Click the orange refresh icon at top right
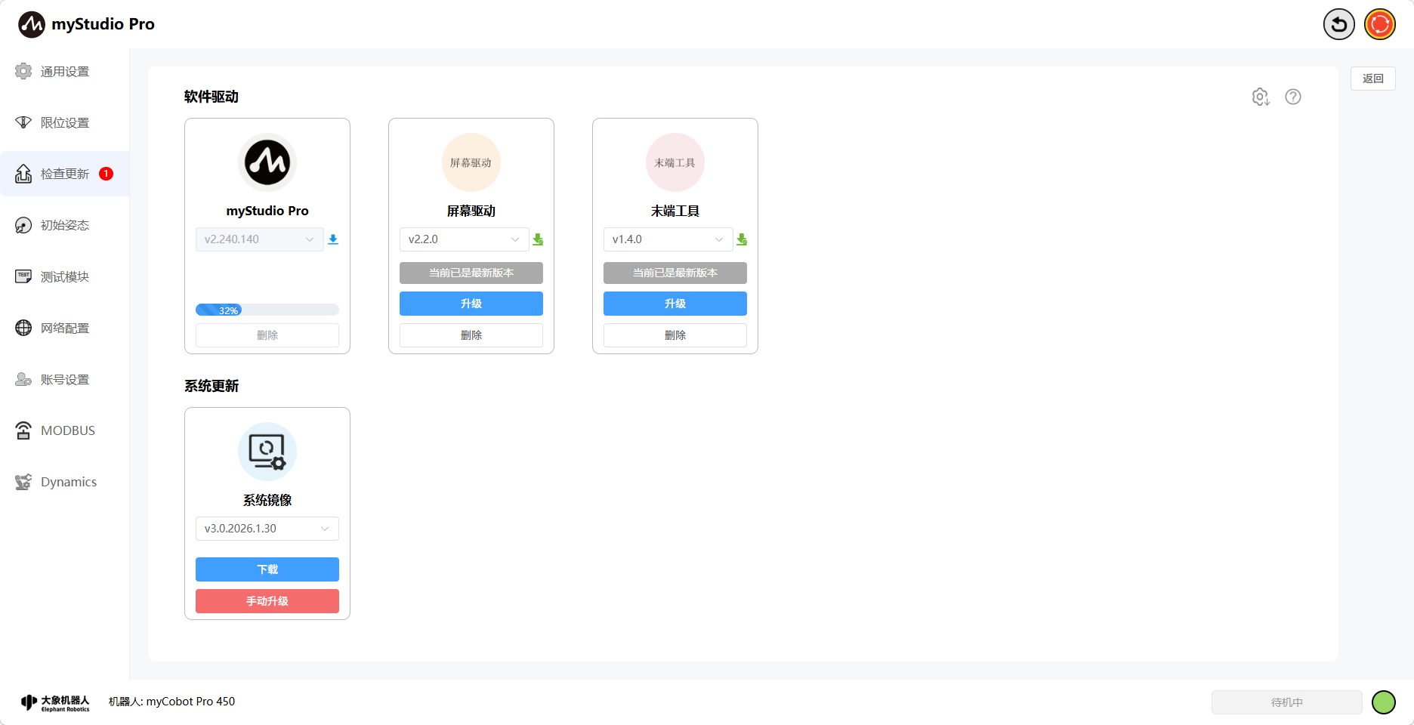Image resolution: width=1414 pixels, height=725 pixels. [1380, 24]
